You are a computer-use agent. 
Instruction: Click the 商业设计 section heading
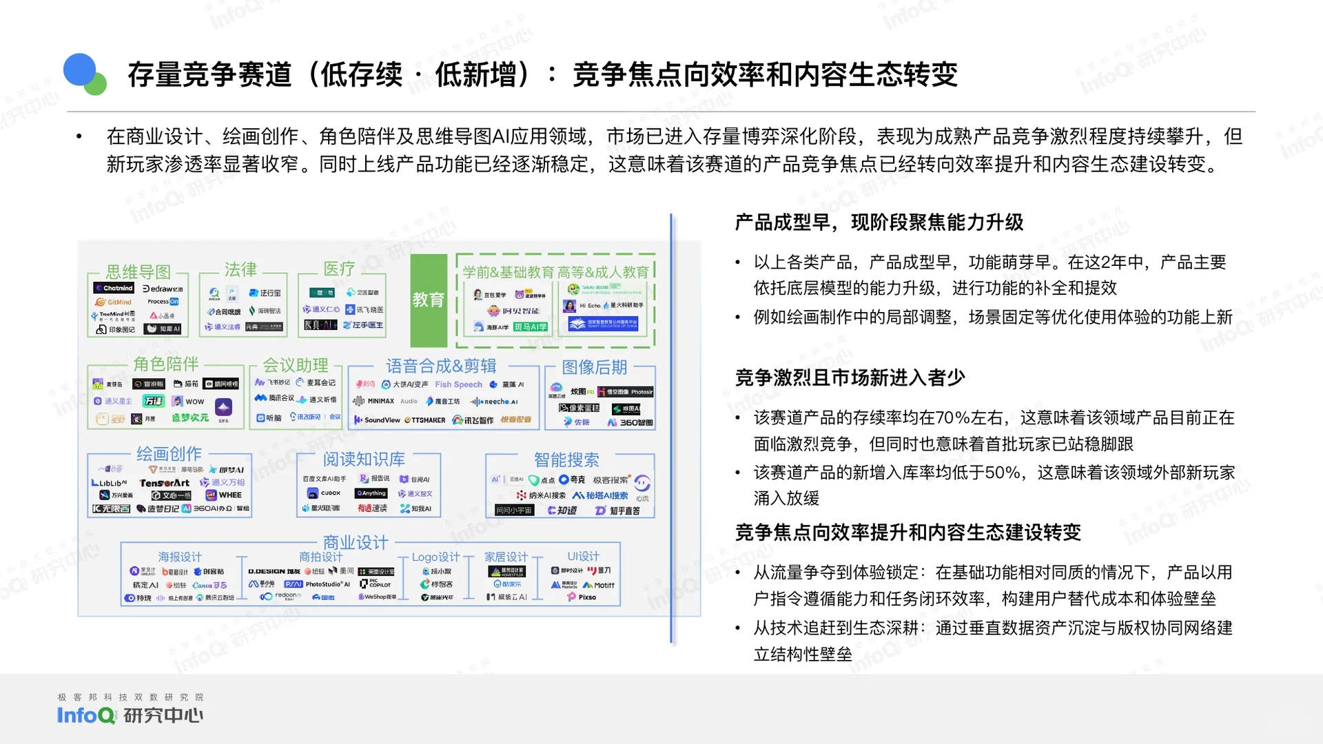(356, 542)
